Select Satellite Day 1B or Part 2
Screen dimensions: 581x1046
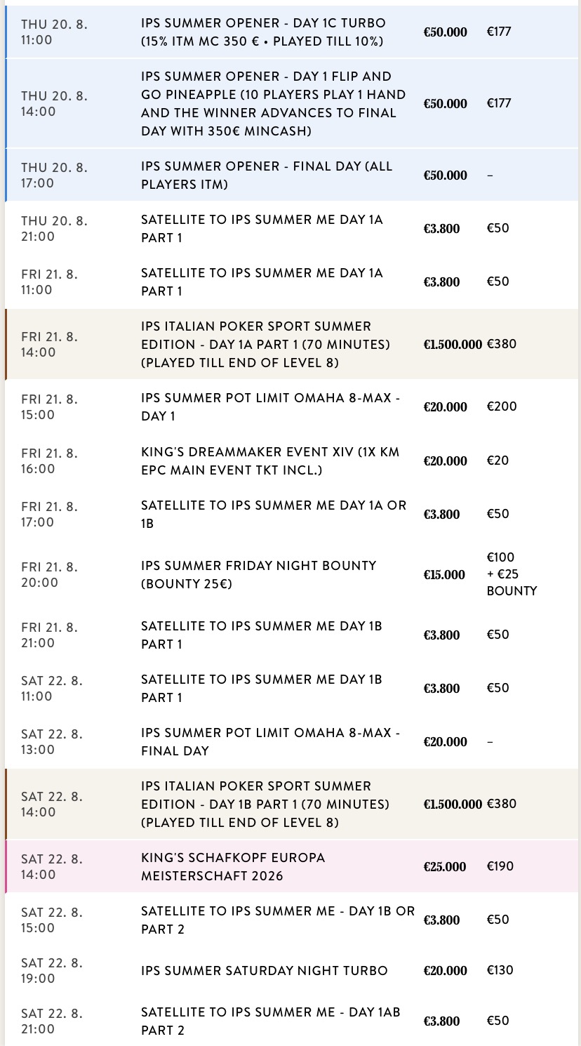click(x=291, y=920)
